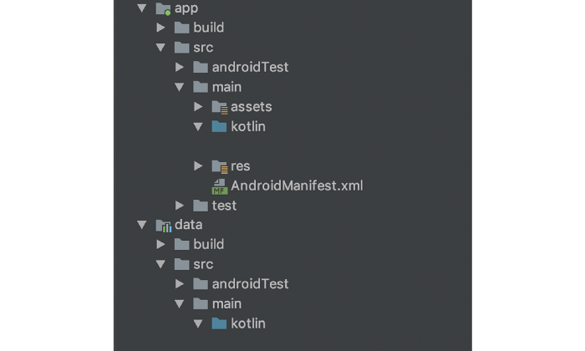The width and height of the screenshot is (585, 351).
Task: Click the blue kotlin folder icon under data
Action: click(220, 323)
